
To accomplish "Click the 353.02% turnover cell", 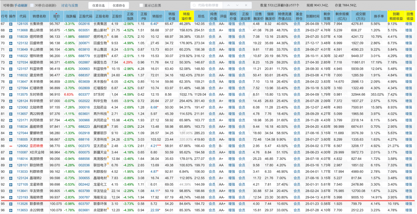I will (x=378, y=94).
